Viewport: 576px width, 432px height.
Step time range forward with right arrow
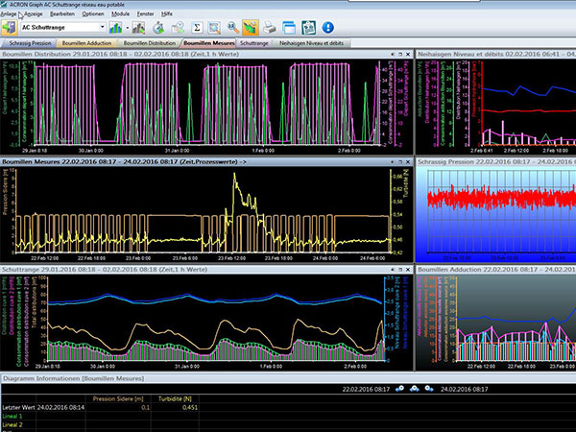click(429, 389)
